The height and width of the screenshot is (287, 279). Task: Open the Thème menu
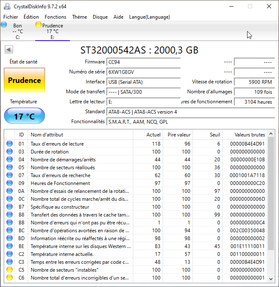[x=79, y=17]
